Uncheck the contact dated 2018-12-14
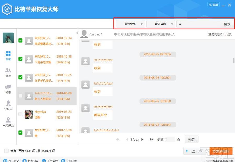This screenshot has height=162, width=235. click(x=20, y=41)
